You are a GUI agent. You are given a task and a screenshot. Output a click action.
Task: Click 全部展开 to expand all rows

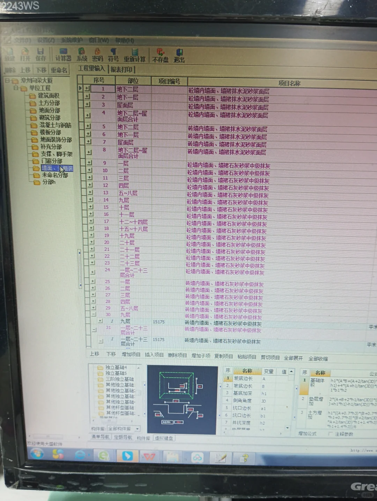point(293,358)
